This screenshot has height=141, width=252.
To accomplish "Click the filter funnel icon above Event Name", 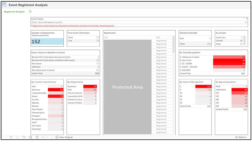I will [x=244, y=19].
